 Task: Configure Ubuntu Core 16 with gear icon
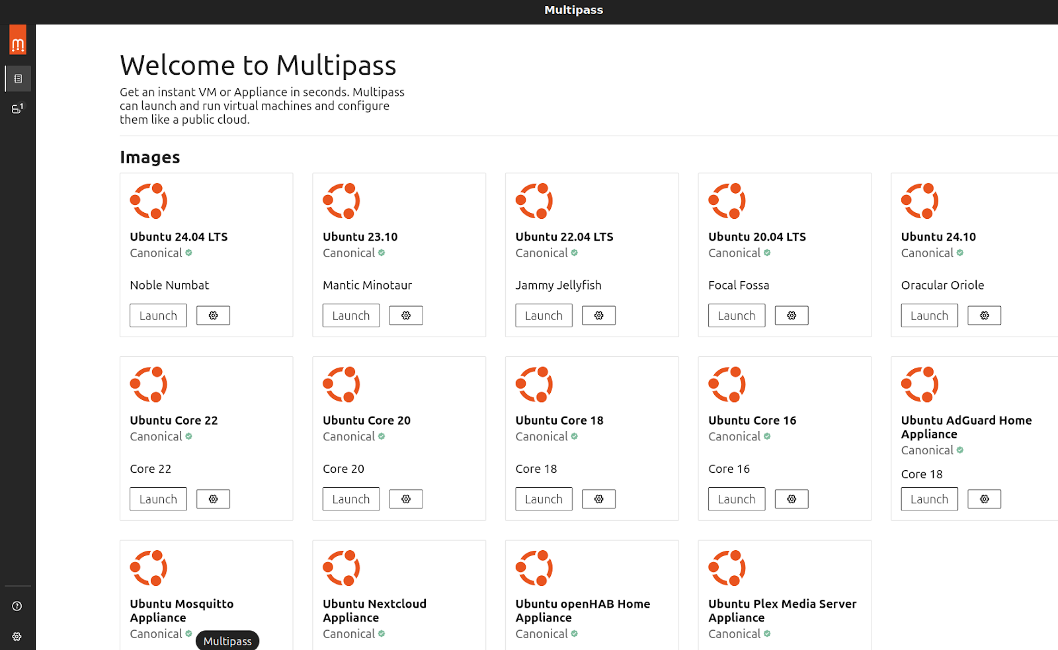[792, 499]
